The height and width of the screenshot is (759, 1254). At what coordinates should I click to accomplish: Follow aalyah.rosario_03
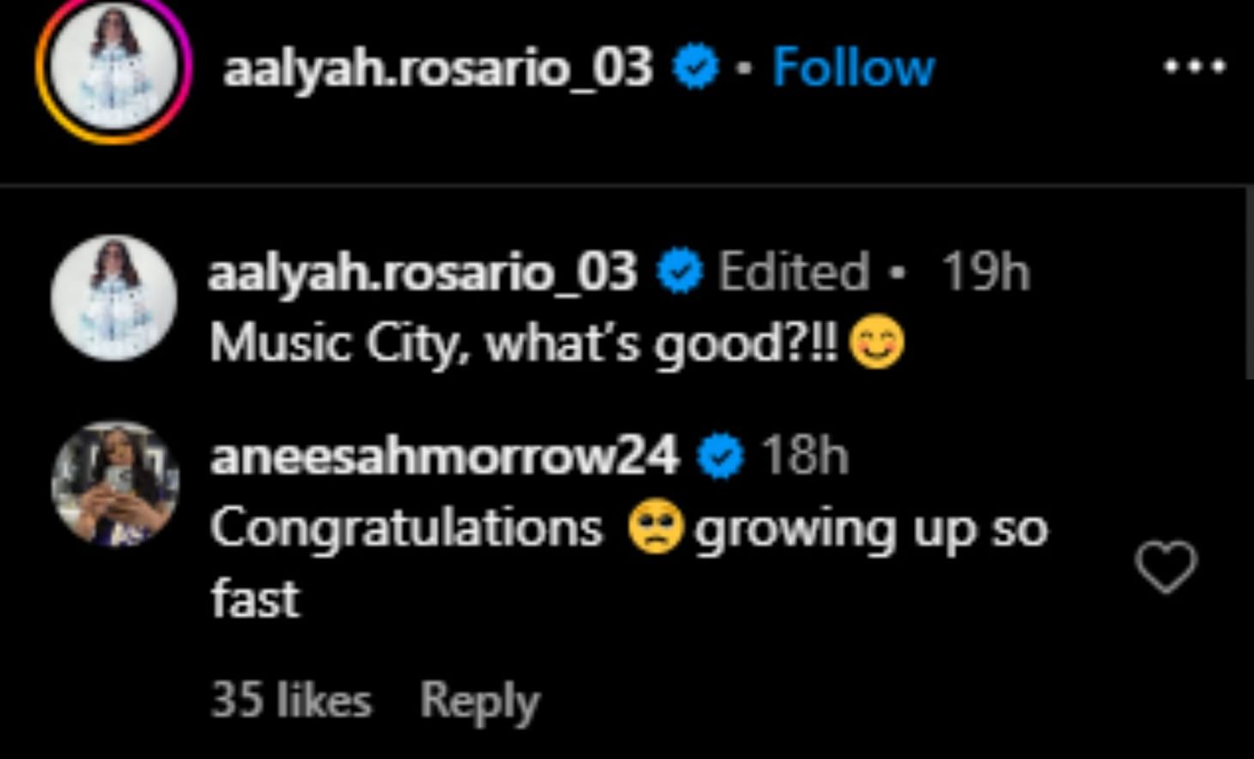pyautogui.click(x=853, y=67)
